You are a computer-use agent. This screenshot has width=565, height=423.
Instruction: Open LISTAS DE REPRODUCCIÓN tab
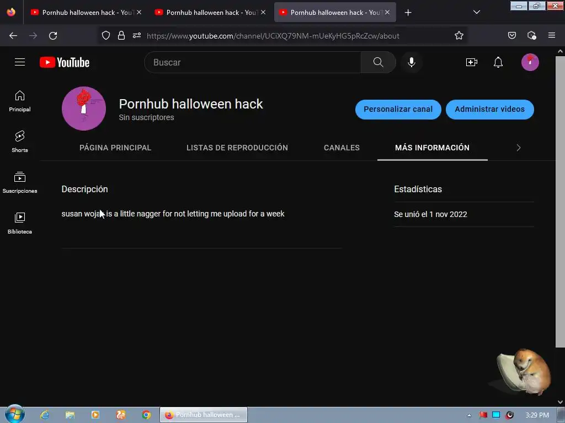click(237, 148)
